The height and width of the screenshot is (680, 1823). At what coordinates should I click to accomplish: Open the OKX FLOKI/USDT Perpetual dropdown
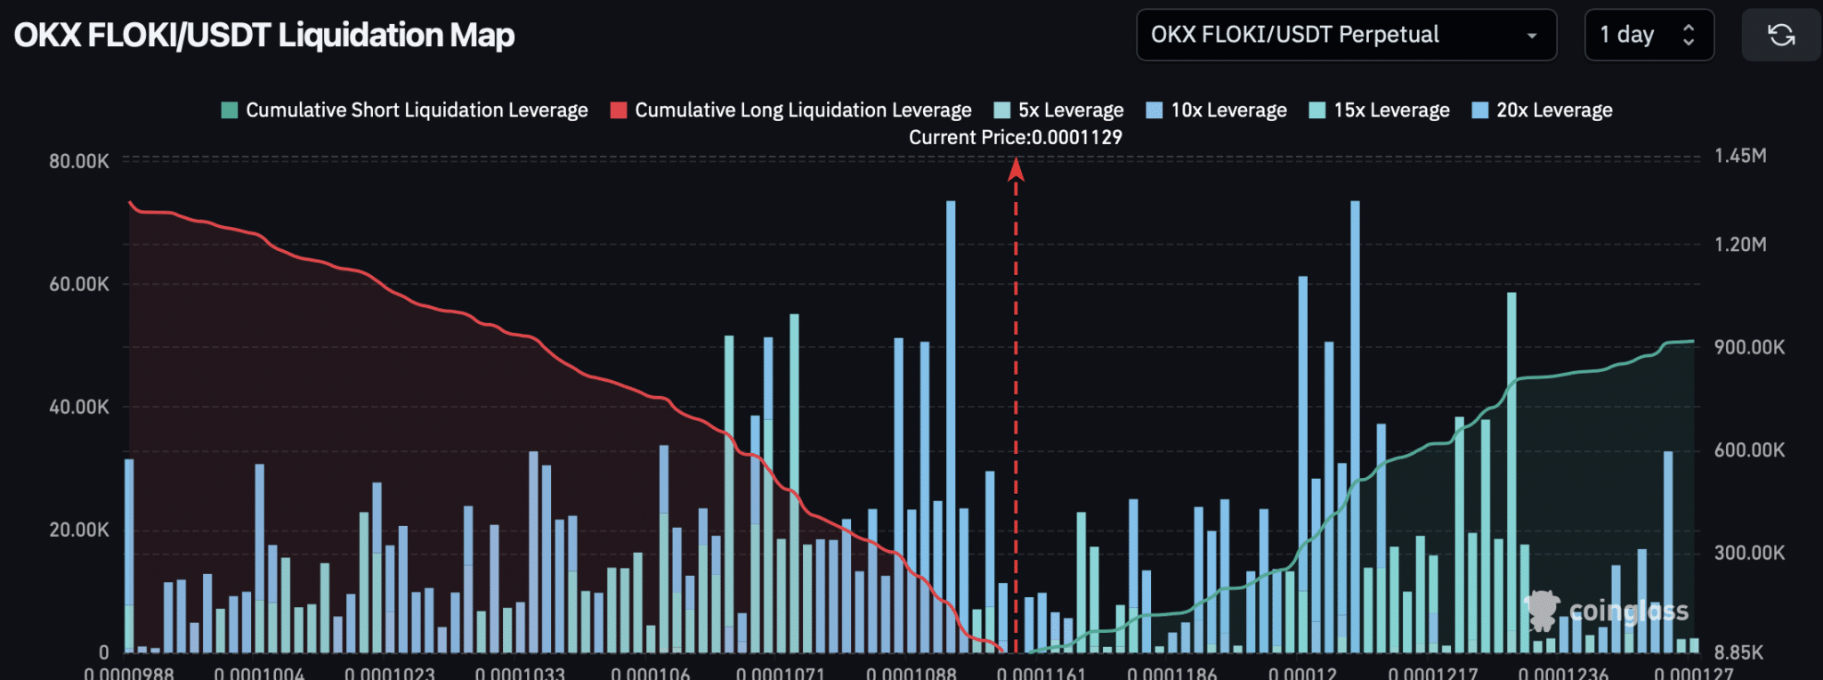tap(1346, 36)
